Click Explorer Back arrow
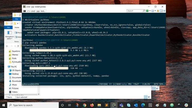192x108 pixels. (x=7, y=46)
